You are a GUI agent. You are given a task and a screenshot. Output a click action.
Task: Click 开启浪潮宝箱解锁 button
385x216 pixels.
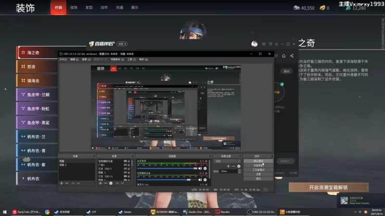tap(329, 188)
